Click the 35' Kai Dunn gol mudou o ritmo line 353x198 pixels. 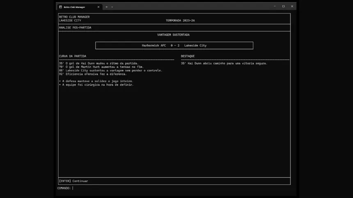tap(99, 63)
